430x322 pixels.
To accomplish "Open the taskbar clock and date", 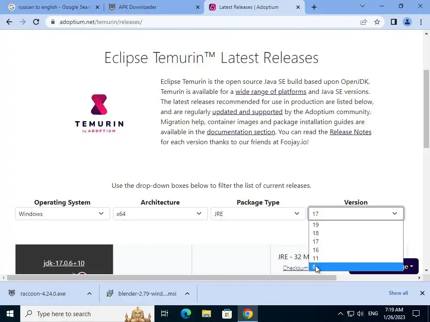I will point(394,314).
